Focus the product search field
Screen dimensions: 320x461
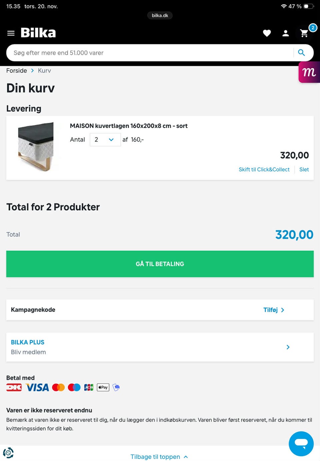click(x=150, y=53)
